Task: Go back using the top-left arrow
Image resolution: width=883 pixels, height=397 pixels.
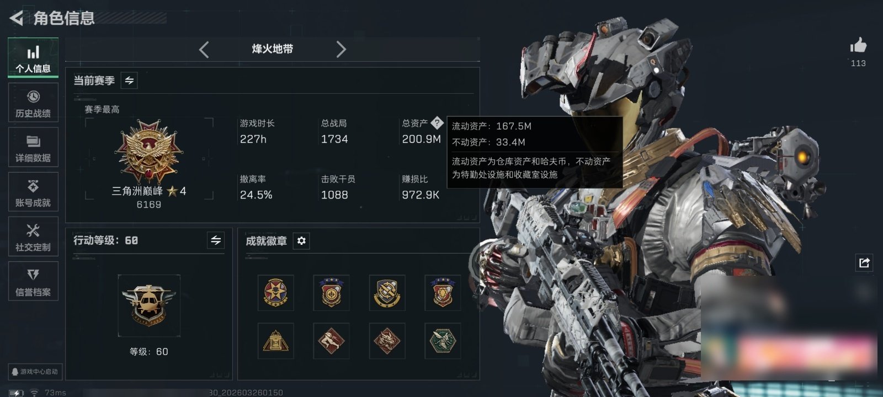Action: [17, 18]
